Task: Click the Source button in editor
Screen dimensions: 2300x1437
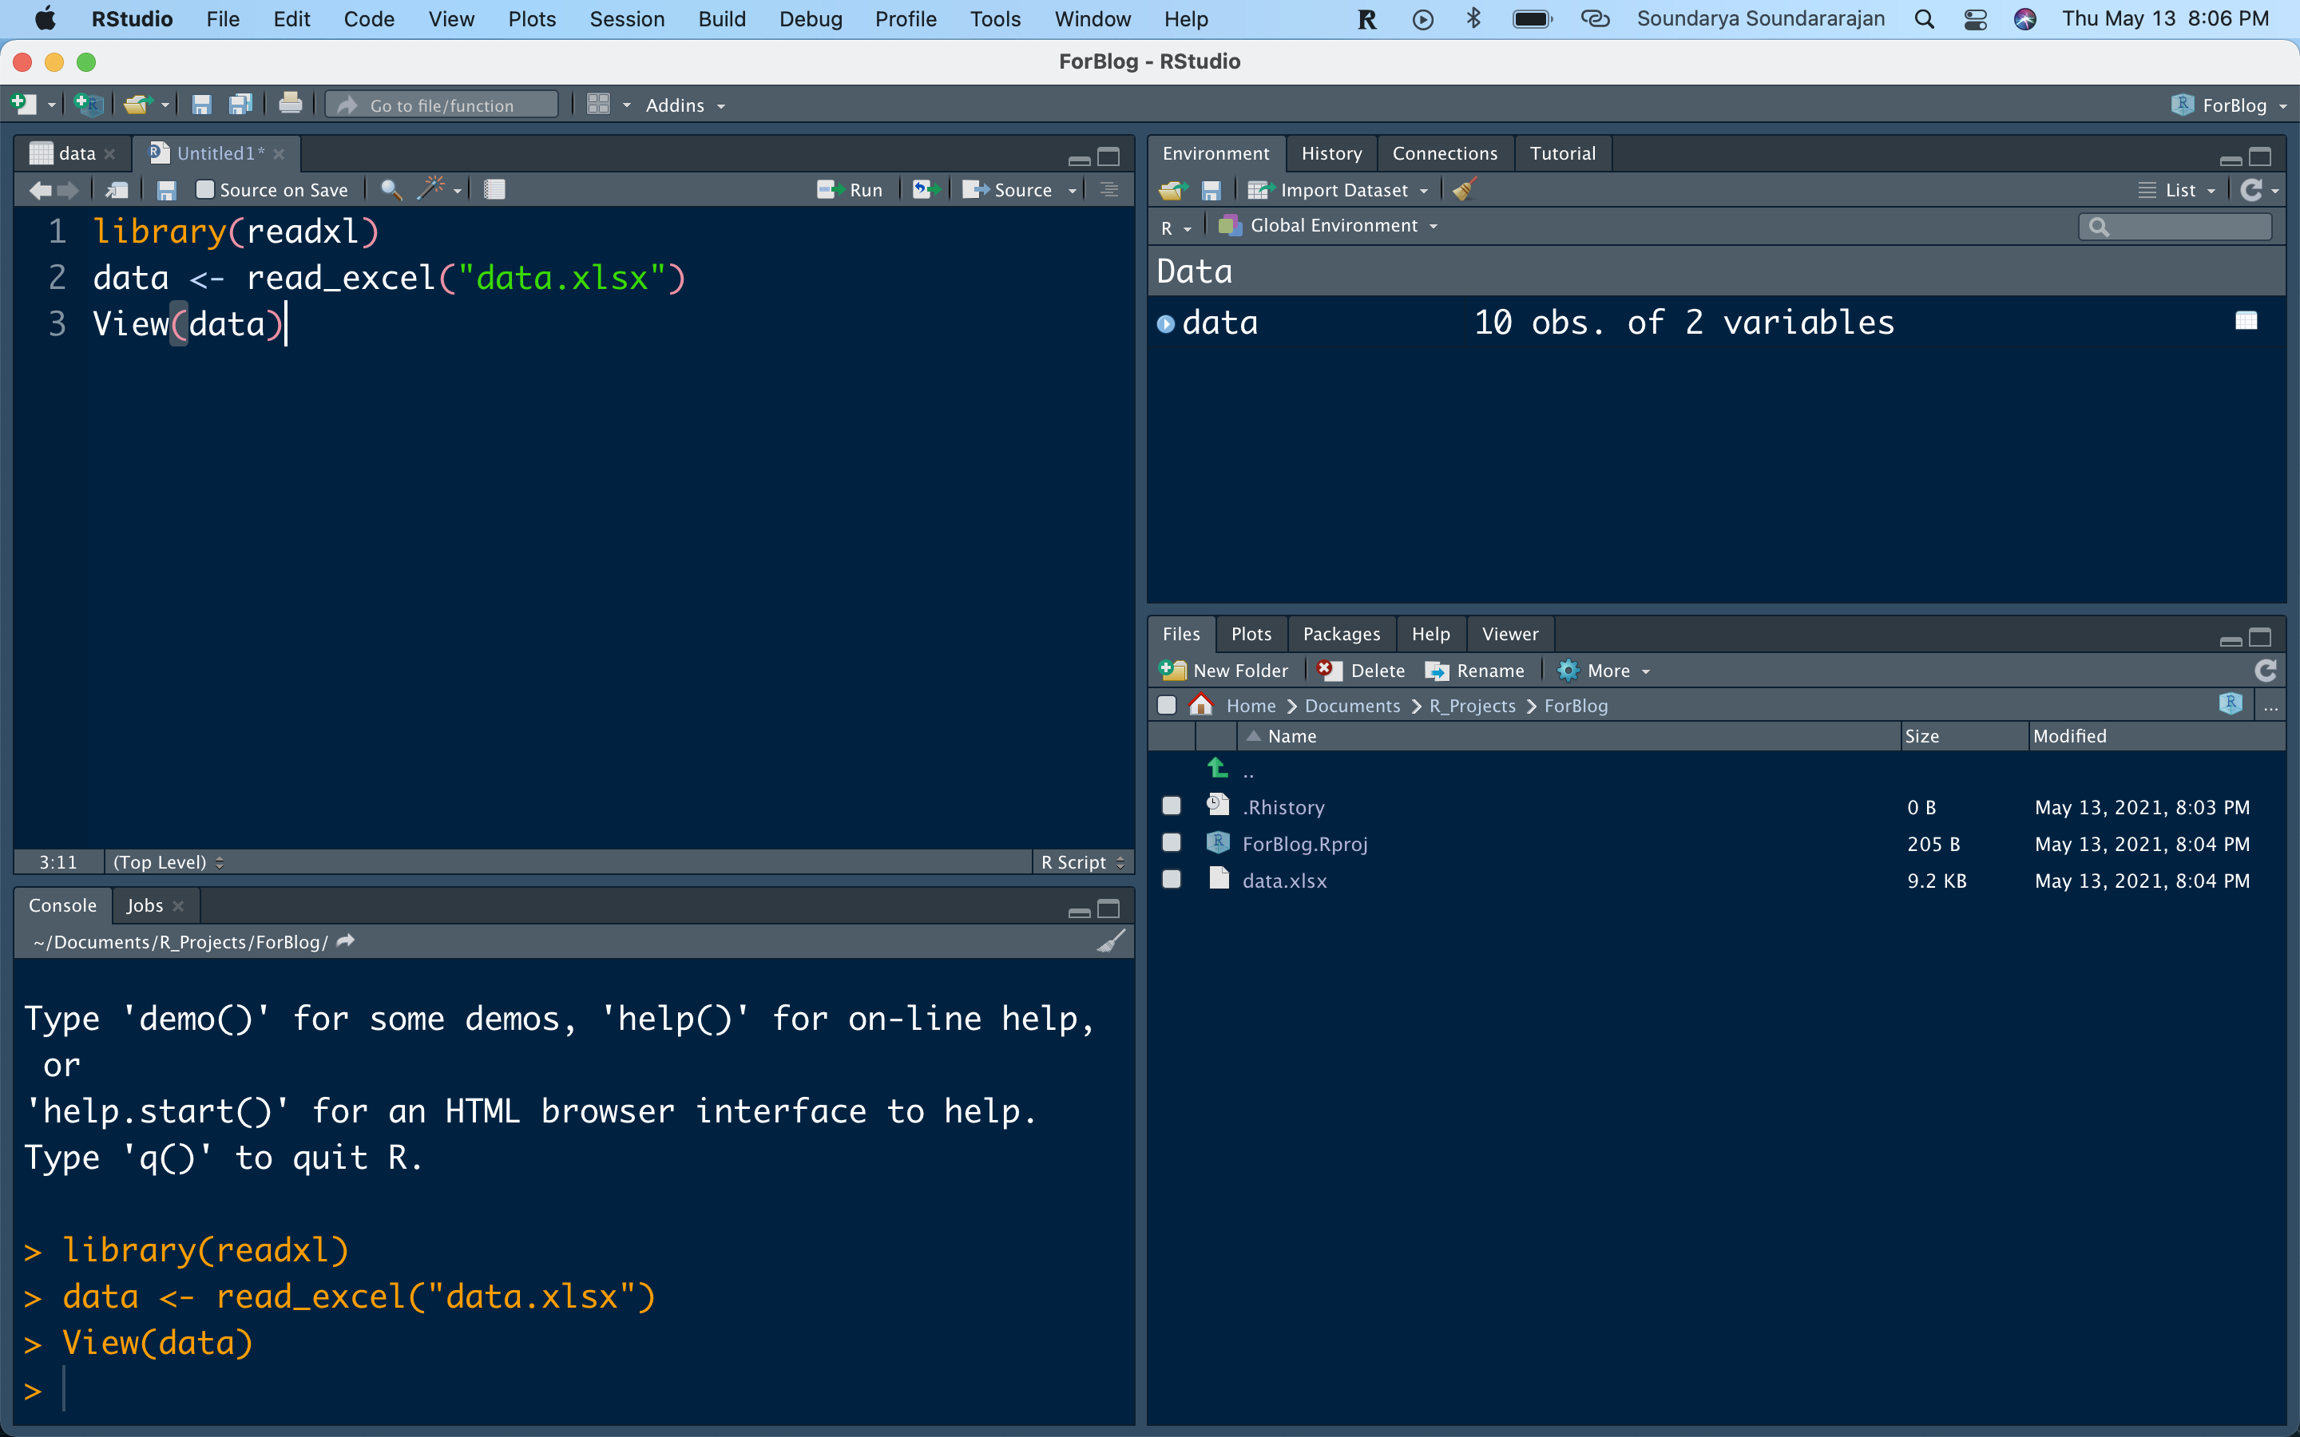Action: tap(1007, 190)
